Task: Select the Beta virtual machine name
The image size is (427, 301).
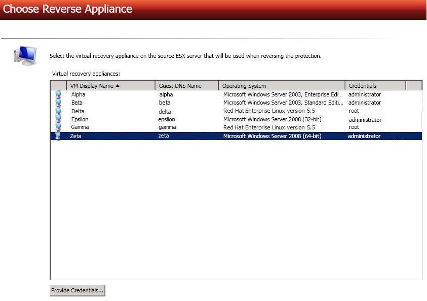Action: 77,103
